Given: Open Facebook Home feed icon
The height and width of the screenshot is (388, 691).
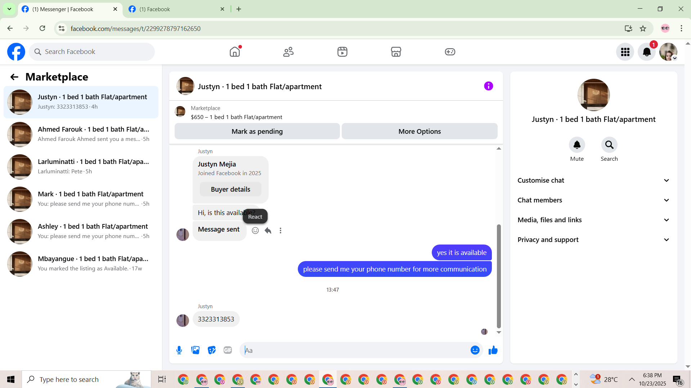Looking at the screenshot, I should [x=235, y=52].
